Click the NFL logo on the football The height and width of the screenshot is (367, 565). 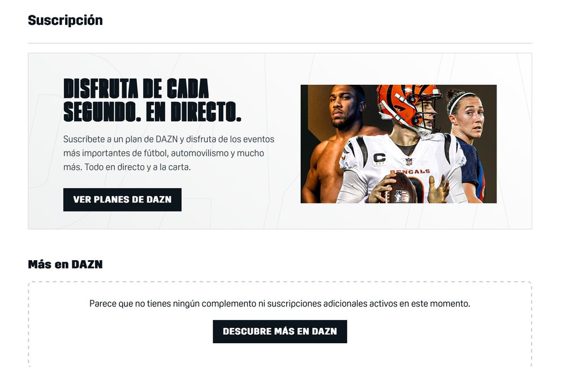[x=402, y=196]
